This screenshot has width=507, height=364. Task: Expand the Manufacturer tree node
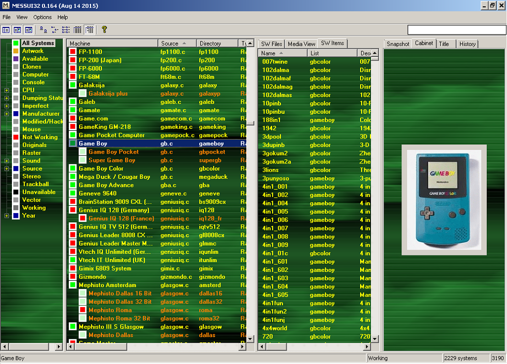click(x=6, y=114)
